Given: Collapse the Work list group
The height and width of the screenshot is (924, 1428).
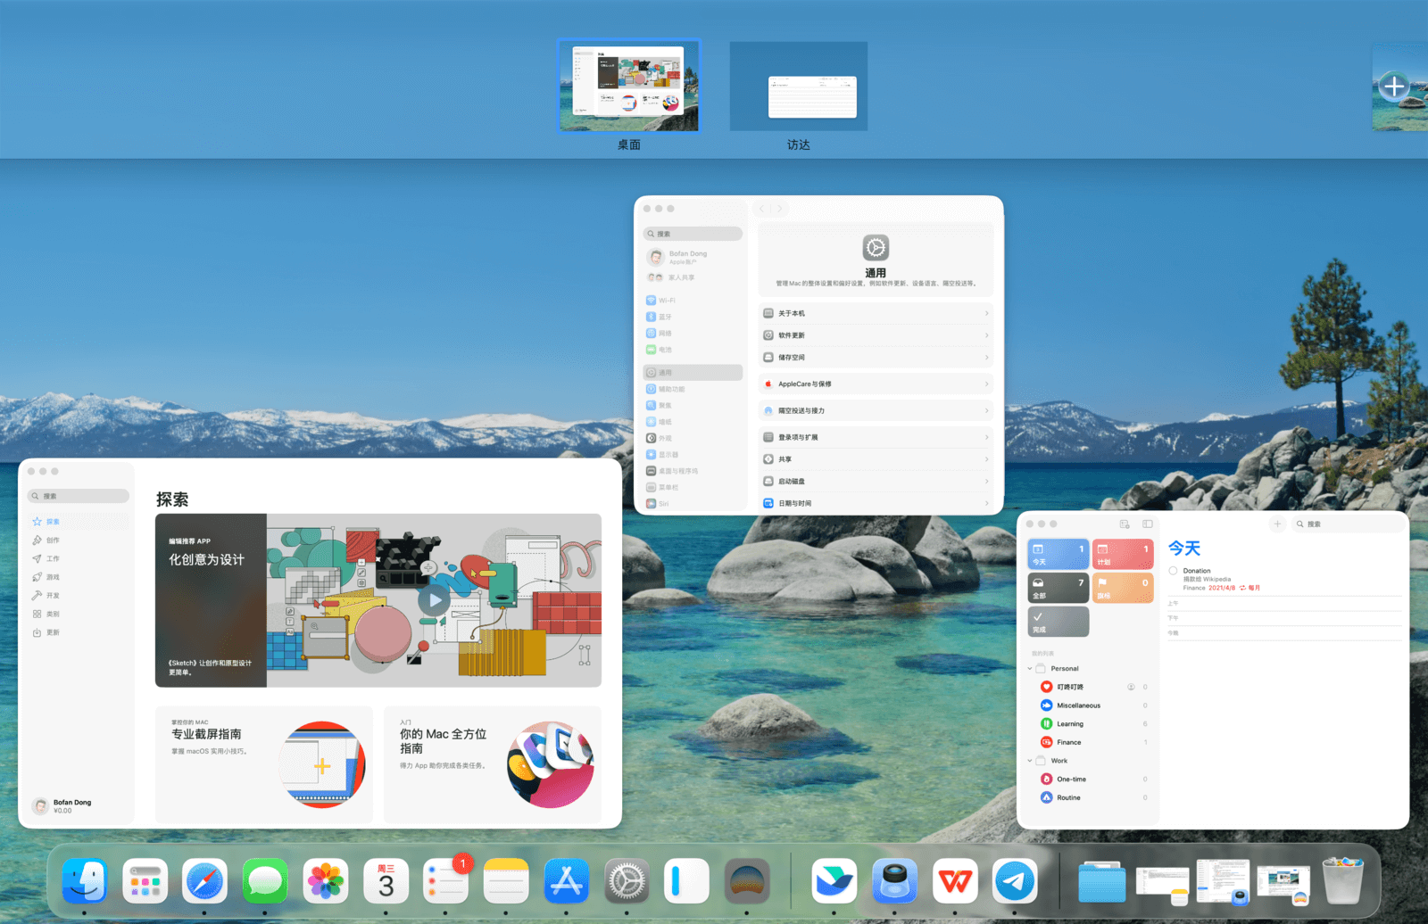Looking at the screenshot, I should click(1030, 761).
